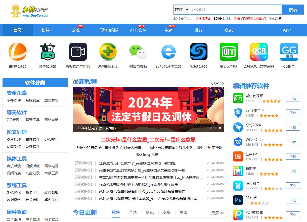Open 图文处理 category heading
The image size is (307, 222).
coord(17,132)
